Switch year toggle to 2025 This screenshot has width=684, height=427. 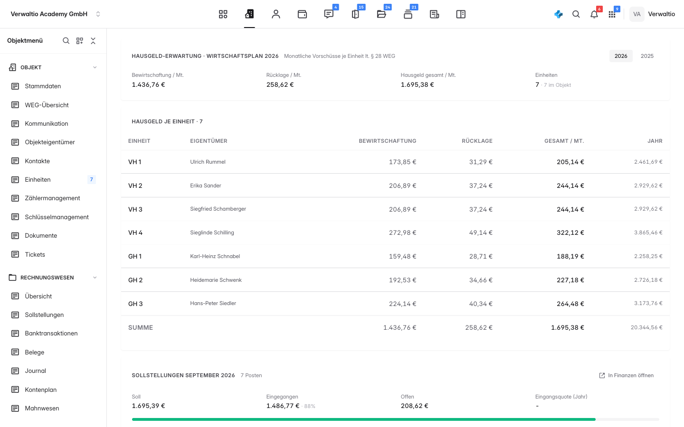click(x=647, y=56)
